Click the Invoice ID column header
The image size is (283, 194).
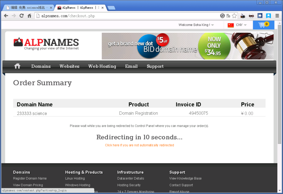click(x=188, y=104)
